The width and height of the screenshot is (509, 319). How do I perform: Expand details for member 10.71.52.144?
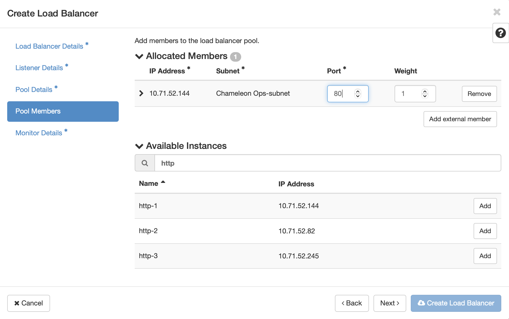coord(141,93)
